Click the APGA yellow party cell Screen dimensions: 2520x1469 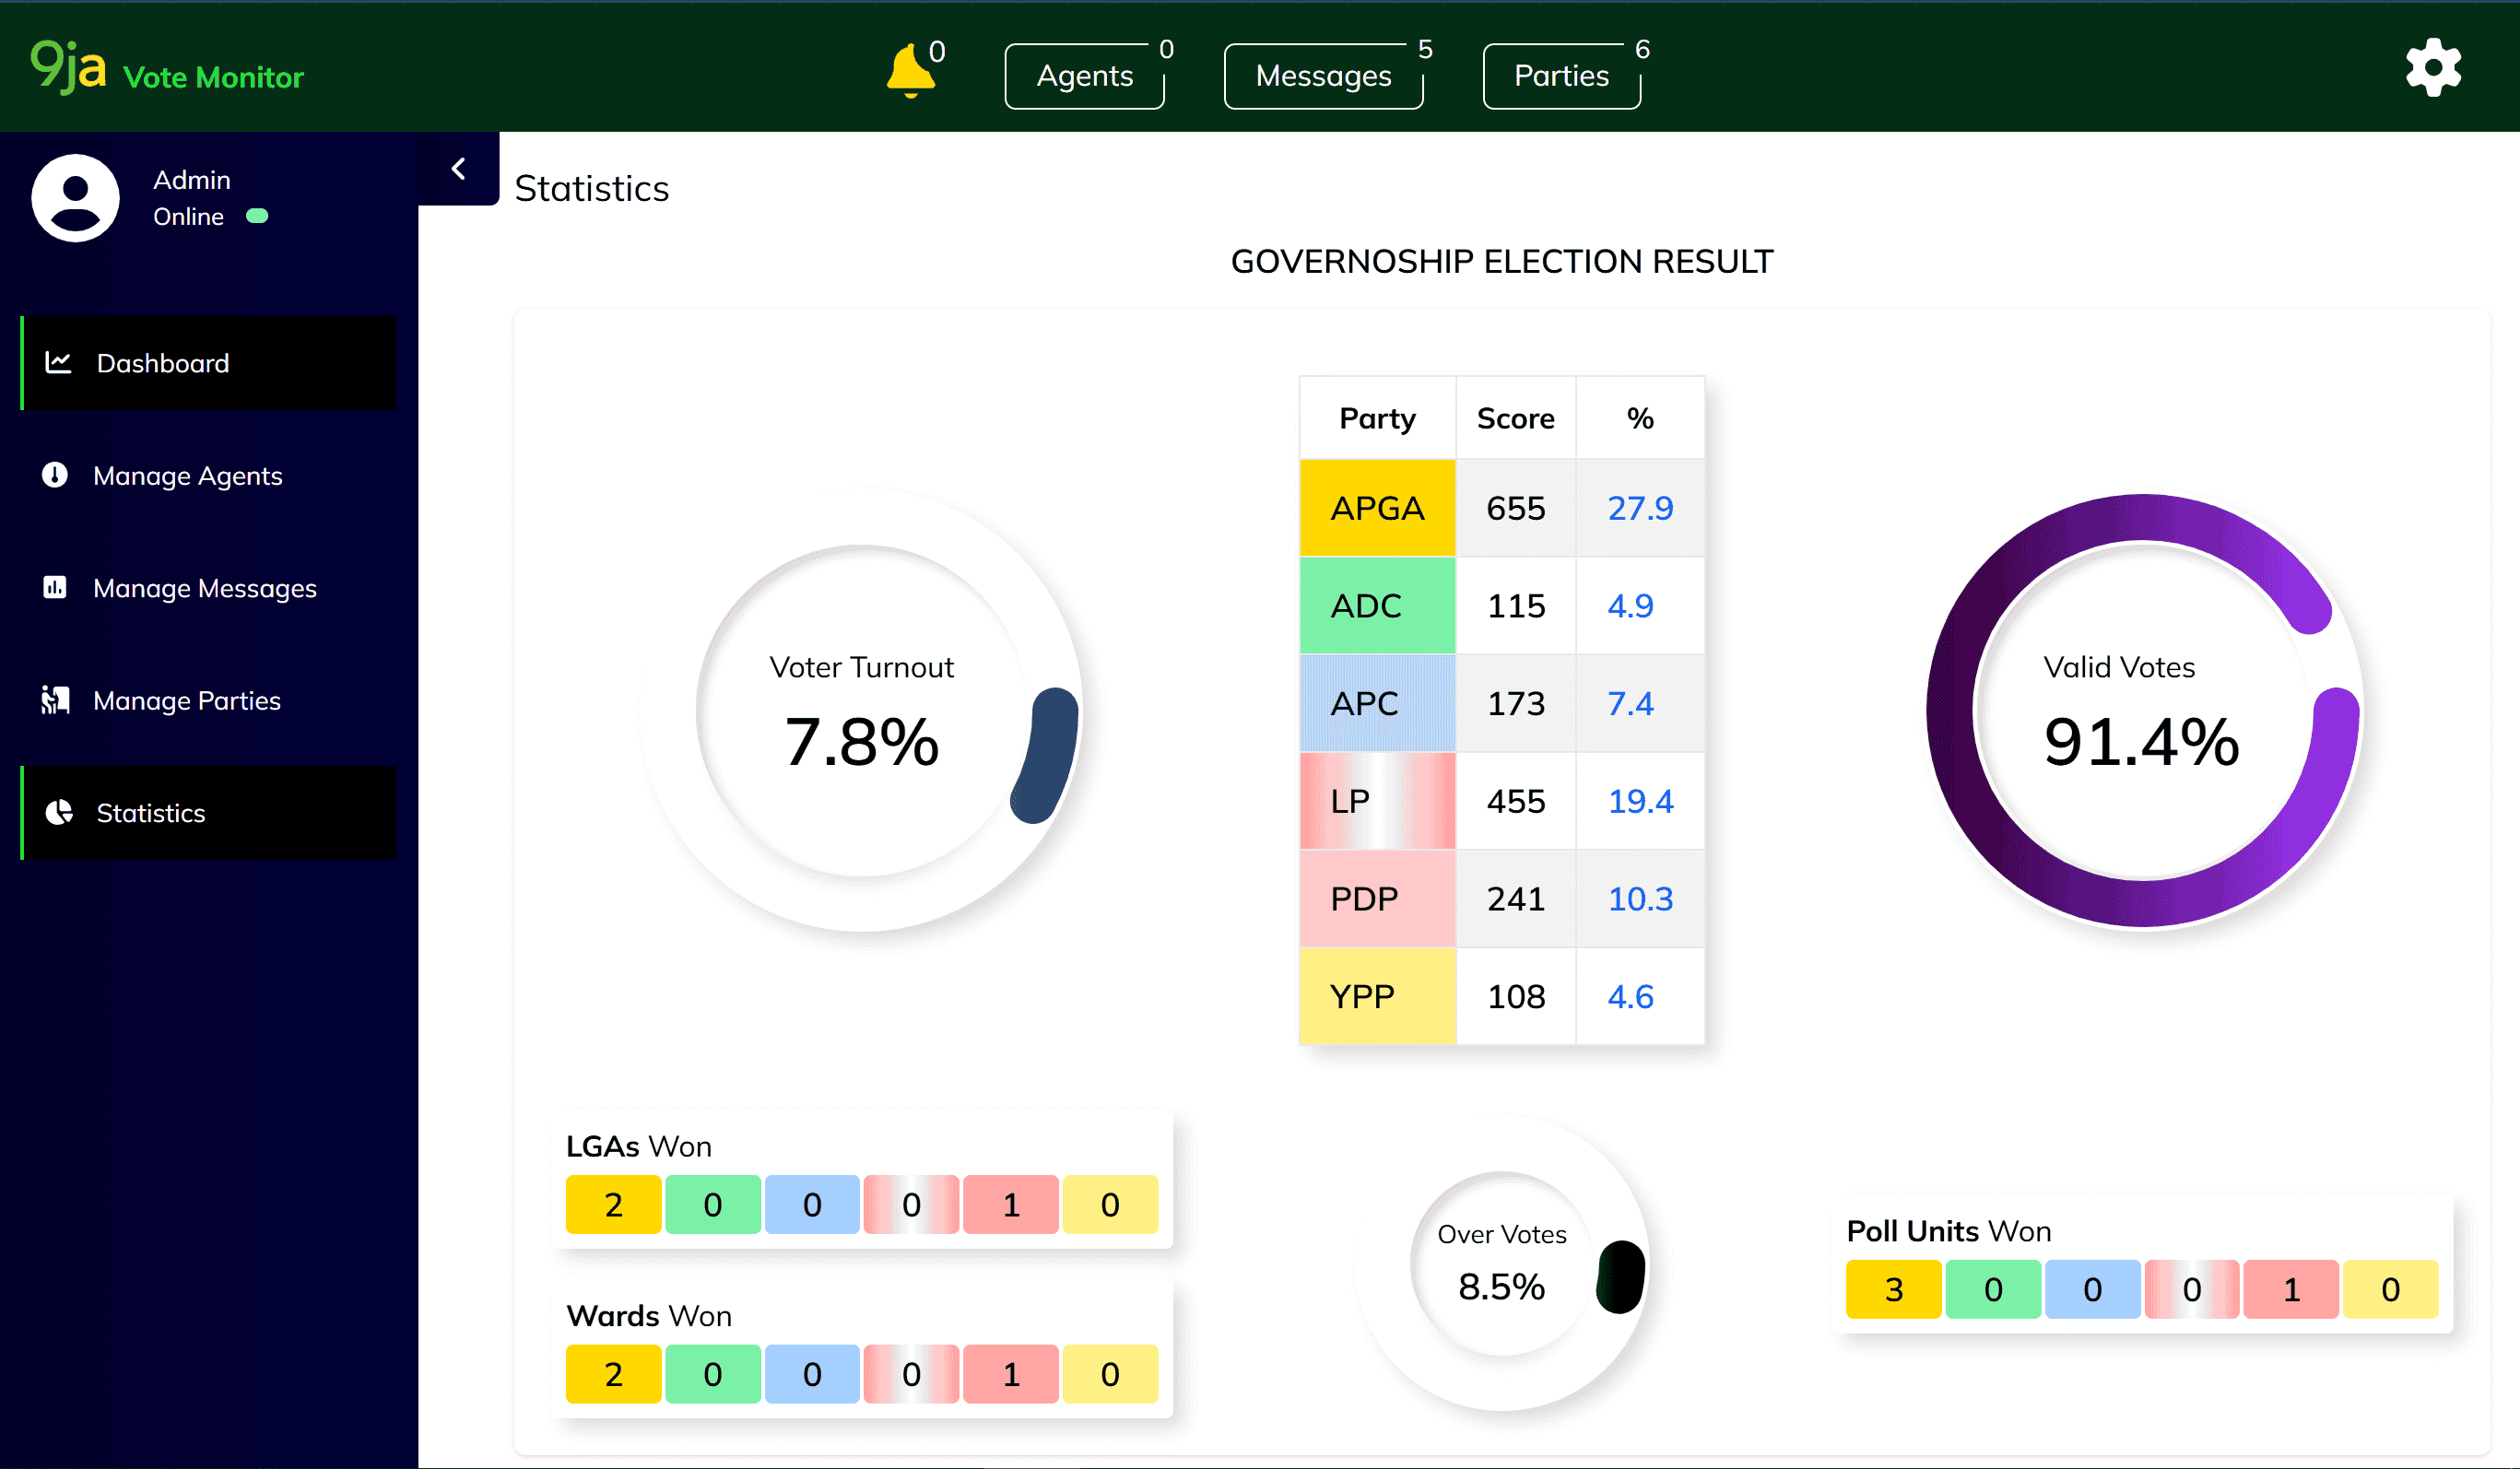point(1376,508)
